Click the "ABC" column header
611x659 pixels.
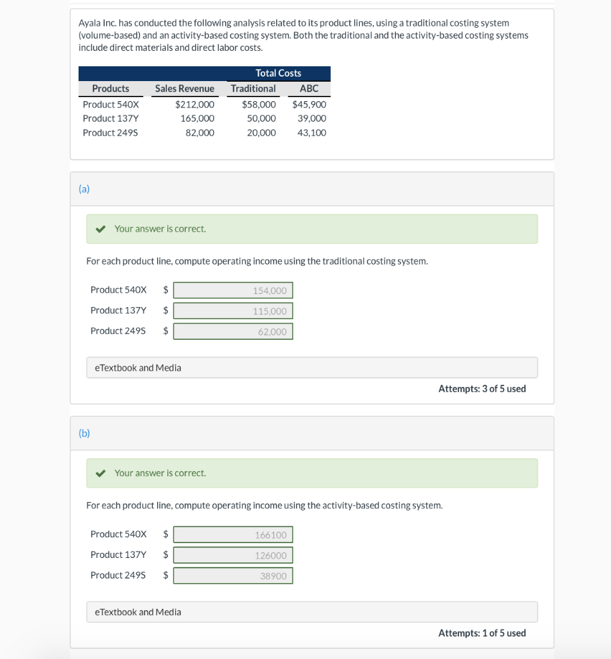point(309,89)
